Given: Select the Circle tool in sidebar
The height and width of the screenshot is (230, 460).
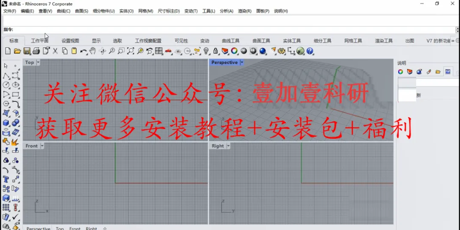Looking at the screenshot, I should [x=6, y=85].
